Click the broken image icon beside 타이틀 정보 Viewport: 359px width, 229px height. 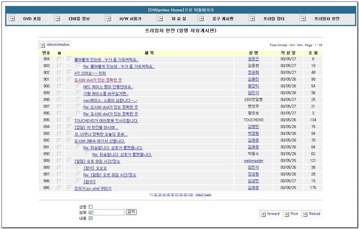[x=58, y=19]
